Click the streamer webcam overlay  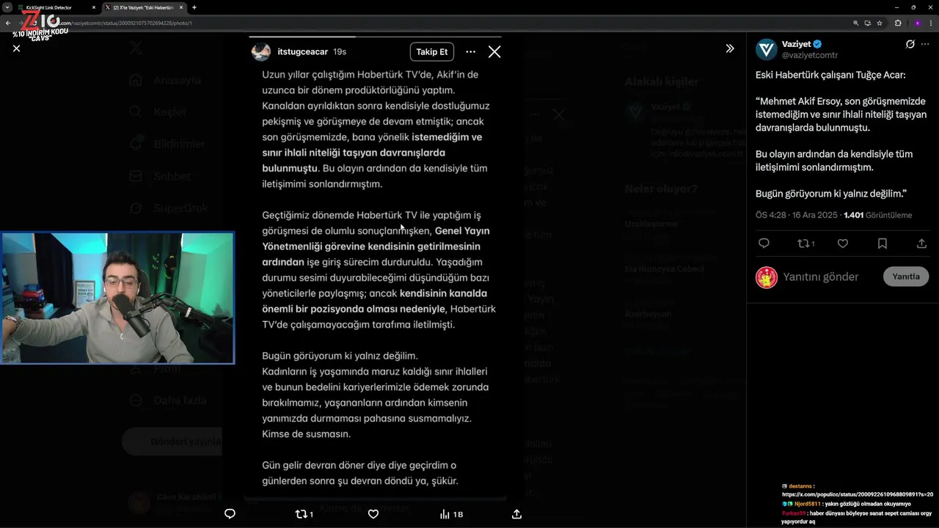click(117, 298)
